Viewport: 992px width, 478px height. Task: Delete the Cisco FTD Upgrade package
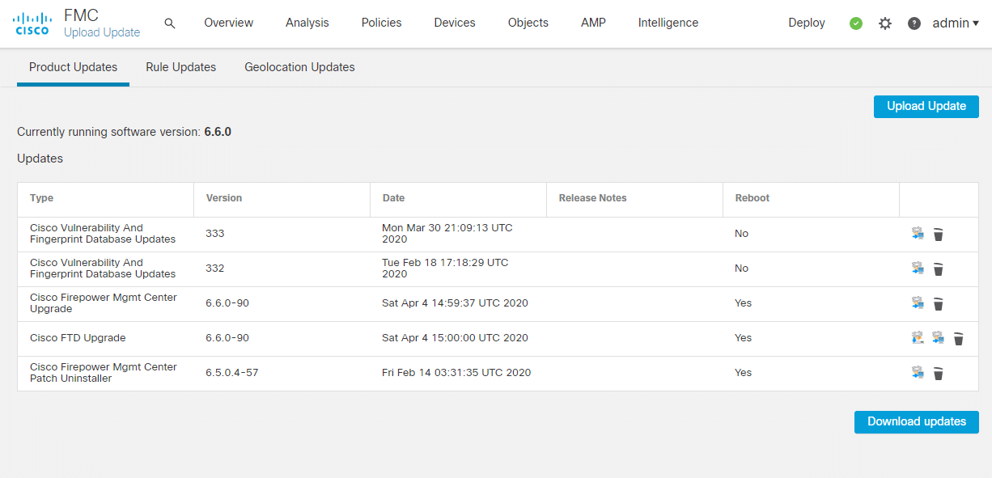(959, 339)
